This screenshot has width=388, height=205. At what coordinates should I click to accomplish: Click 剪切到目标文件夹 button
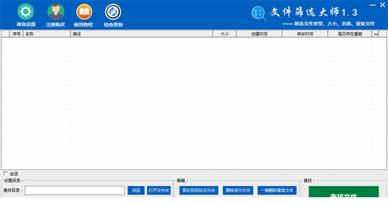[x=198, y=191]
